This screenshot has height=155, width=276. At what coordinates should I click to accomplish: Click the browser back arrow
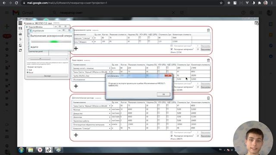(x=4, y=3)
